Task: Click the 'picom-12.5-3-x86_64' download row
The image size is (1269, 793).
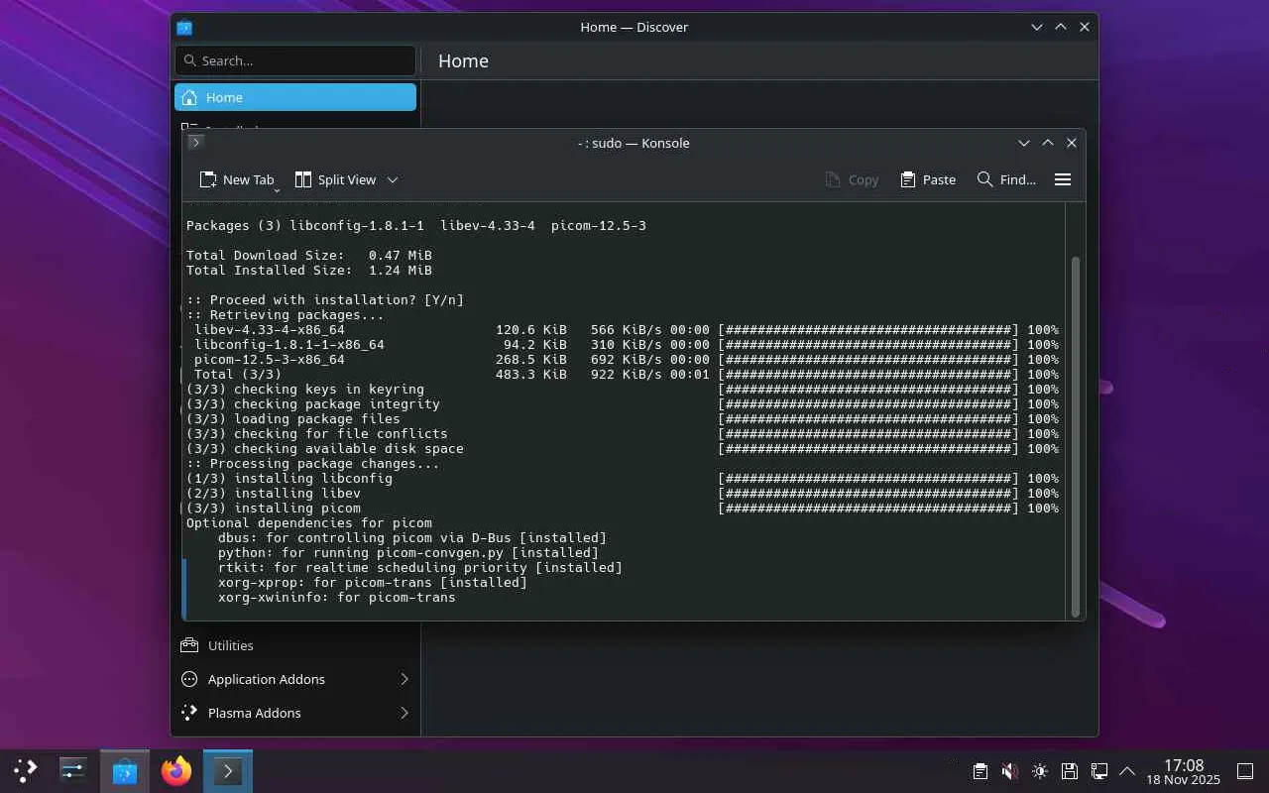Action: click(x=627, y=360)
